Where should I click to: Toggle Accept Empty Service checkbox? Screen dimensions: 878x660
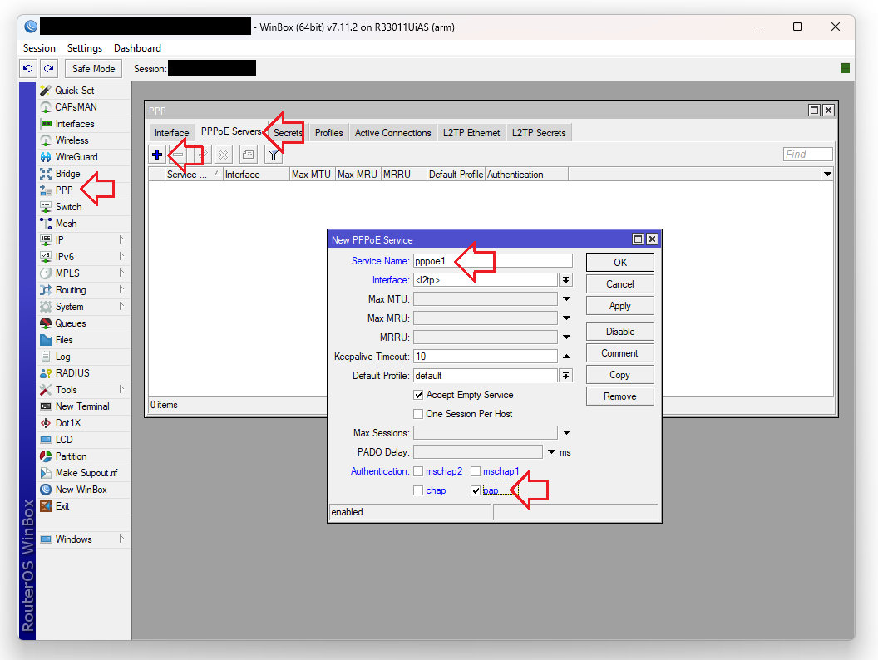419,395
